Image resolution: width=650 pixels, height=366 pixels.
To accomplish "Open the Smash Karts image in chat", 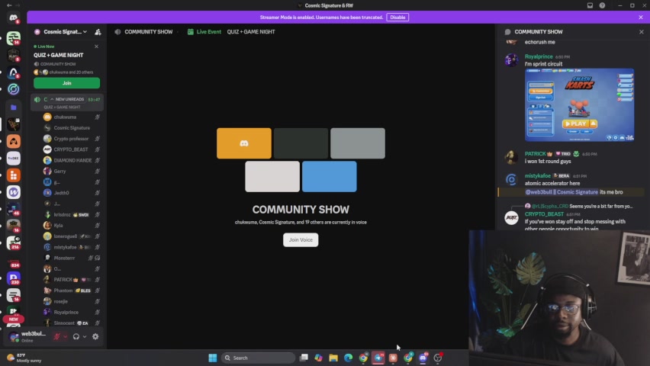I will click(580, 105).
